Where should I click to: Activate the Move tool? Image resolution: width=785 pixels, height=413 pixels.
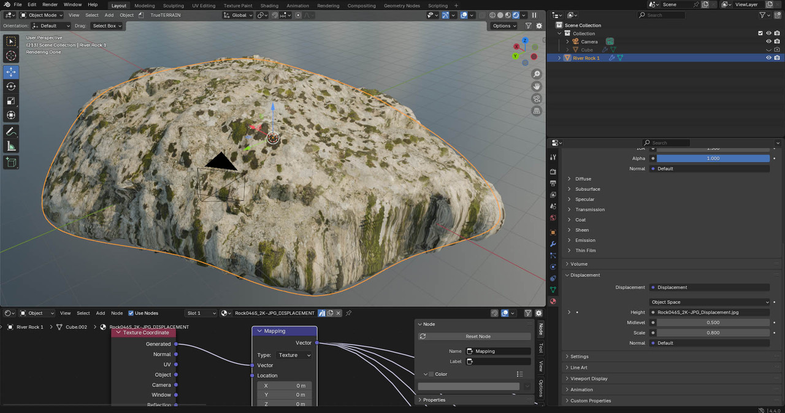click(x=11, y=72)
